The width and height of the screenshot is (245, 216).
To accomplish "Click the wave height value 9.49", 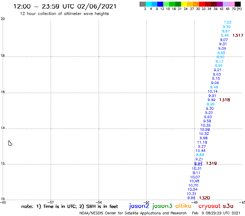I will [x=212, y=100].
